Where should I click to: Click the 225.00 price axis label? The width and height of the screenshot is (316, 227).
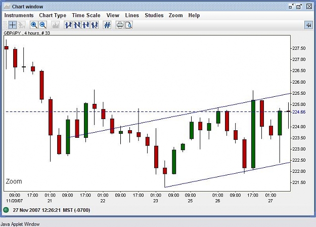[299, 104]
